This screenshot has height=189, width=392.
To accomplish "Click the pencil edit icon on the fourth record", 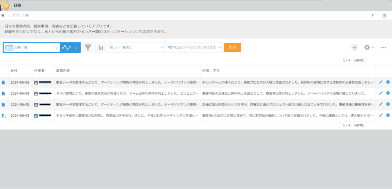I will pyautogui.click(x=381, y=115).
